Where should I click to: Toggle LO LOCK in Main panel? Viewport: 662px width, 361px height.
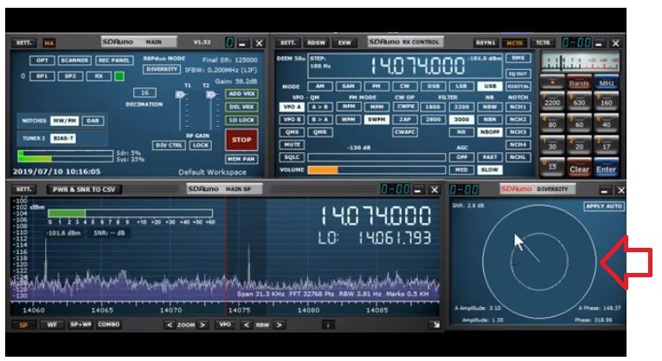pos(241,120)
